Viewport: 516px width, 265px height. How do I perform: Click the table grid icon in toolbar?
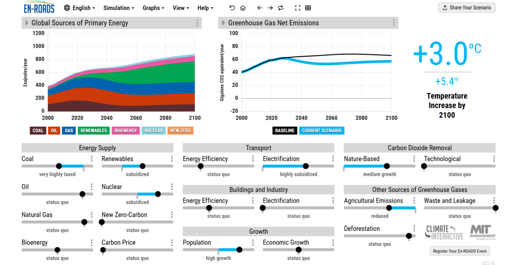coord(308,8)
